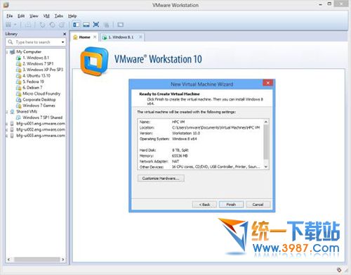The height and width of the screenshot is (275, 351).
Task: Open the library search dropdown arrow
Action: (x=62, y=42)
